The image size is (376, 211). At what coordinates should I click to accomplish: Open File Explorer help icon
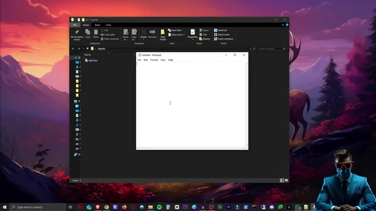[287, 25]
